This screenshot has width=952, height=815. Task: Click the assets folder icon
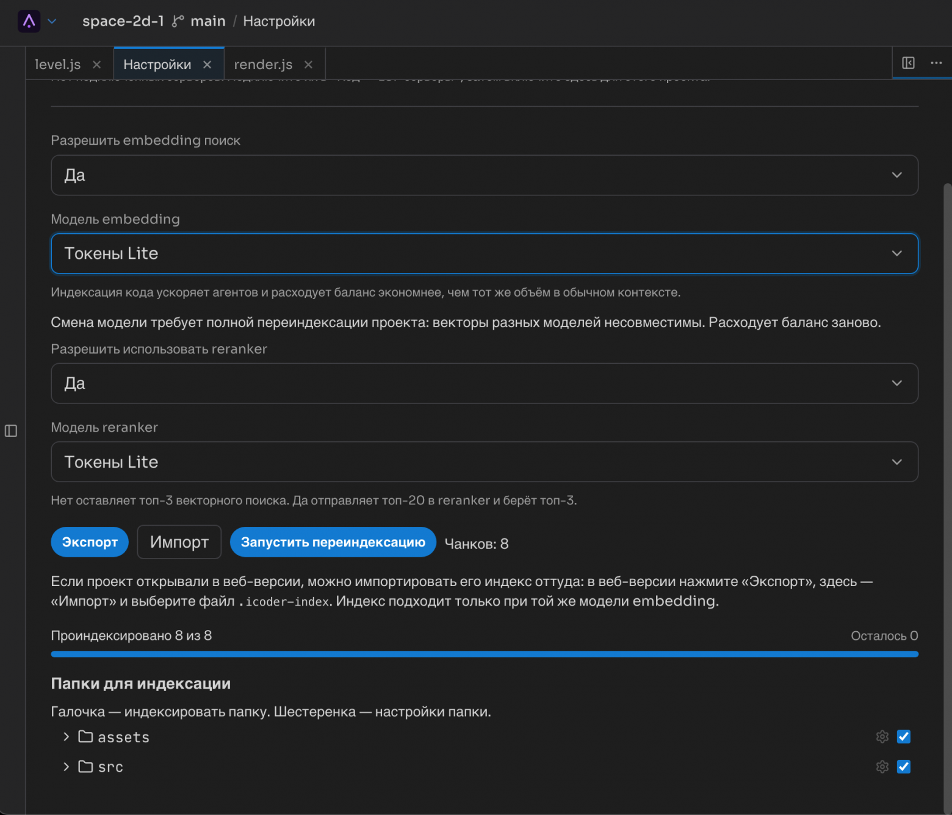[x=85, y=737]
